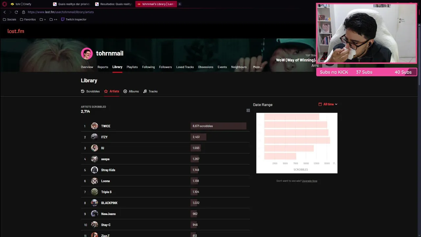
Task: Click the TWICE artist avatar
Action: pyautogui.click(x=94, y=126)
